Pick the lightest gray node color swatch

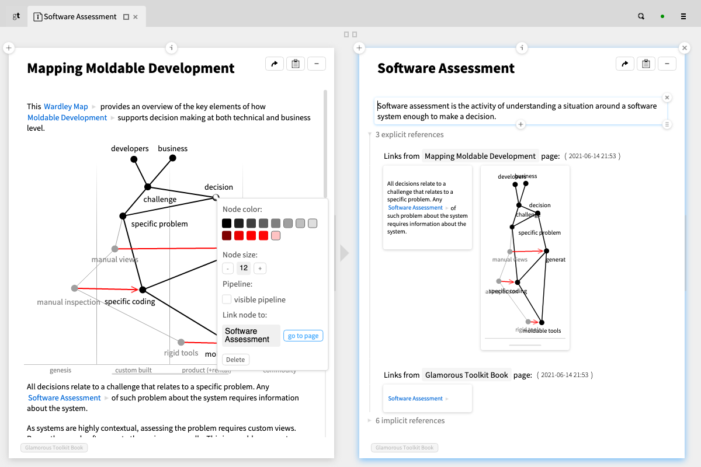pyautogui.click(x=313, y=224)
